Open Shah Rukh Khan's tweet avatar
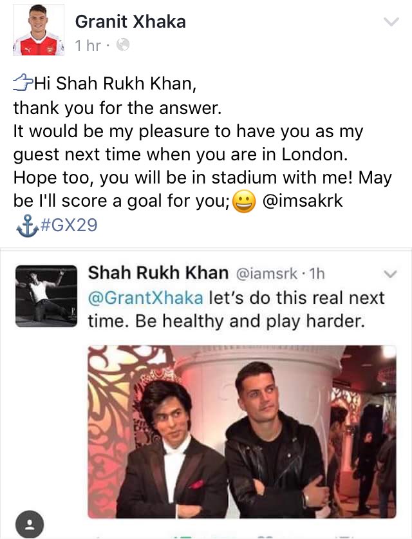 tap(46, 296)
